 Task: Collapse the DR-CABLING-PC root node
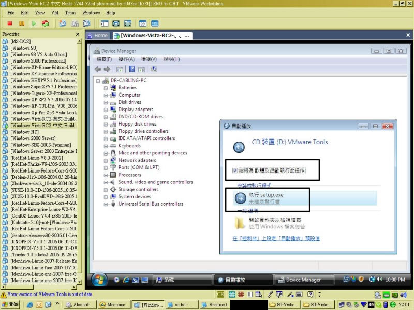[x=98, y=81]
